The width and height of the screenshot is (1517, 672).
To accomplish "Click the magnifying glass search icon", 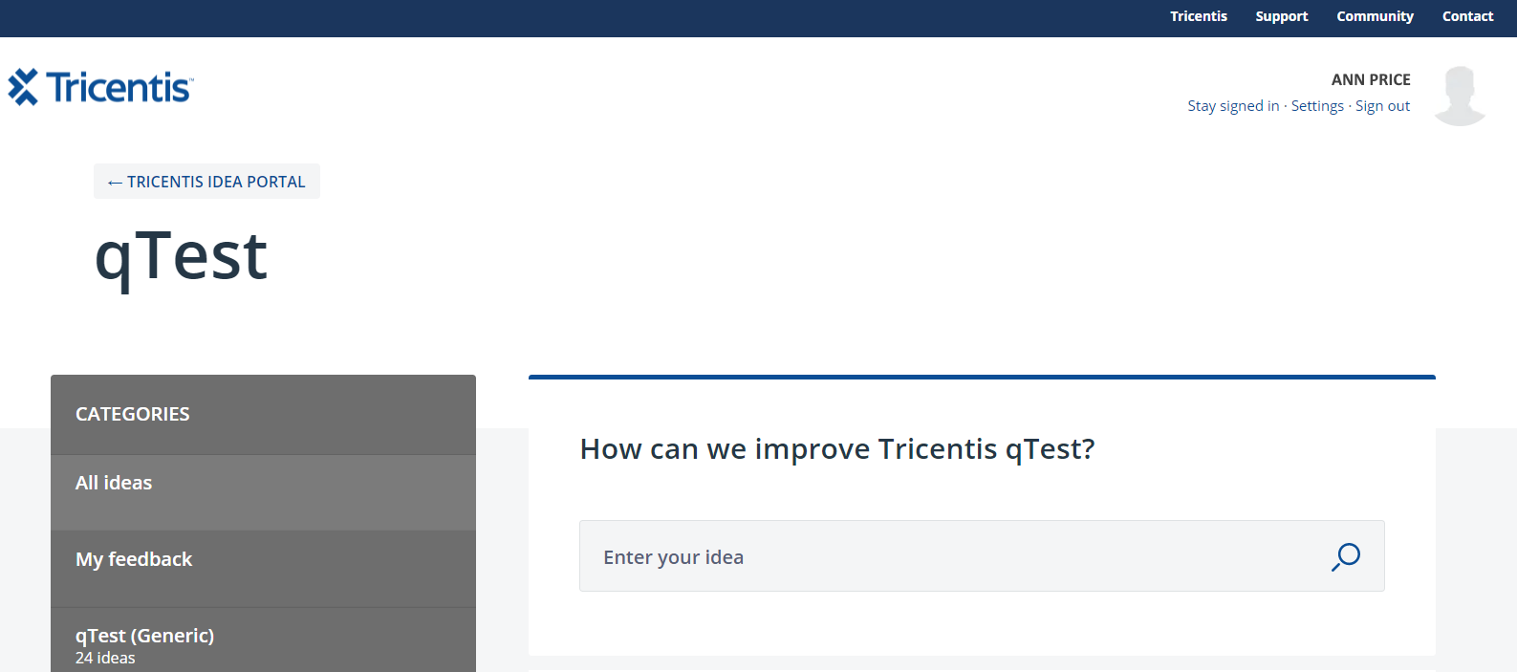I will point(1346,556).
